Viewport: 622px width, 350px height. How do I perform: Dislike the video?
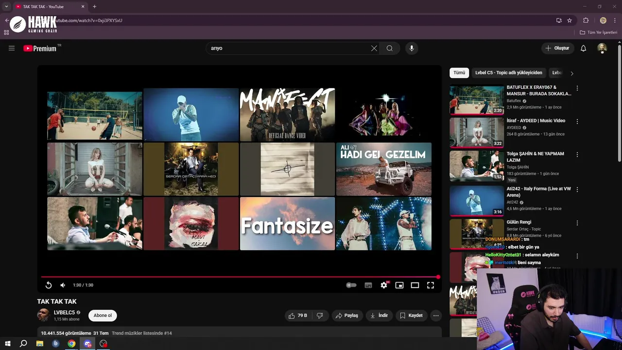[x=320, y=315]
